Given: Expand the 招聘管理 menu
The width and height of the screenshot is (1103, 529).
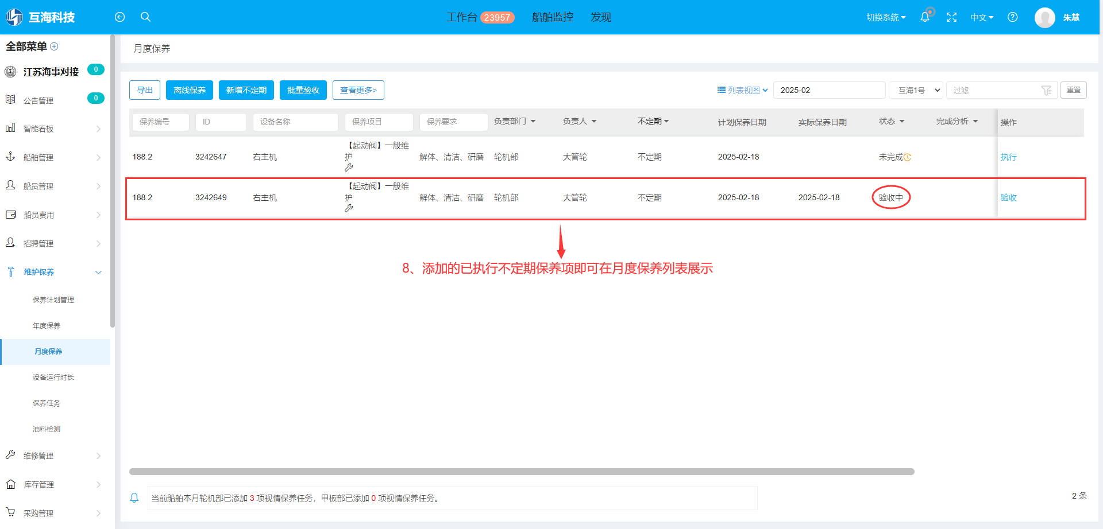Looking at the screenshot, I should tap(98, 243).
